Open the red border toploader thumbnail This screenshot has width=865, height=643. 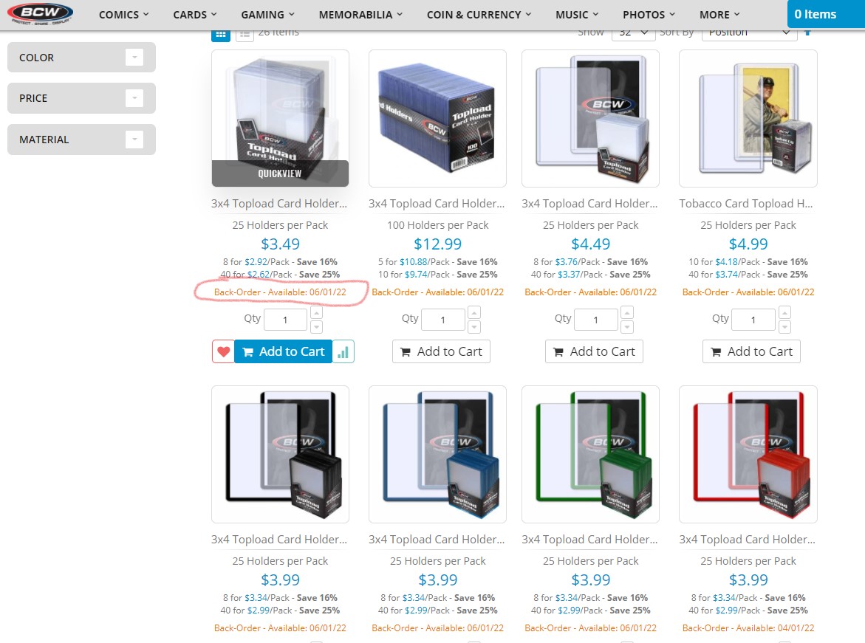point(748,455)
